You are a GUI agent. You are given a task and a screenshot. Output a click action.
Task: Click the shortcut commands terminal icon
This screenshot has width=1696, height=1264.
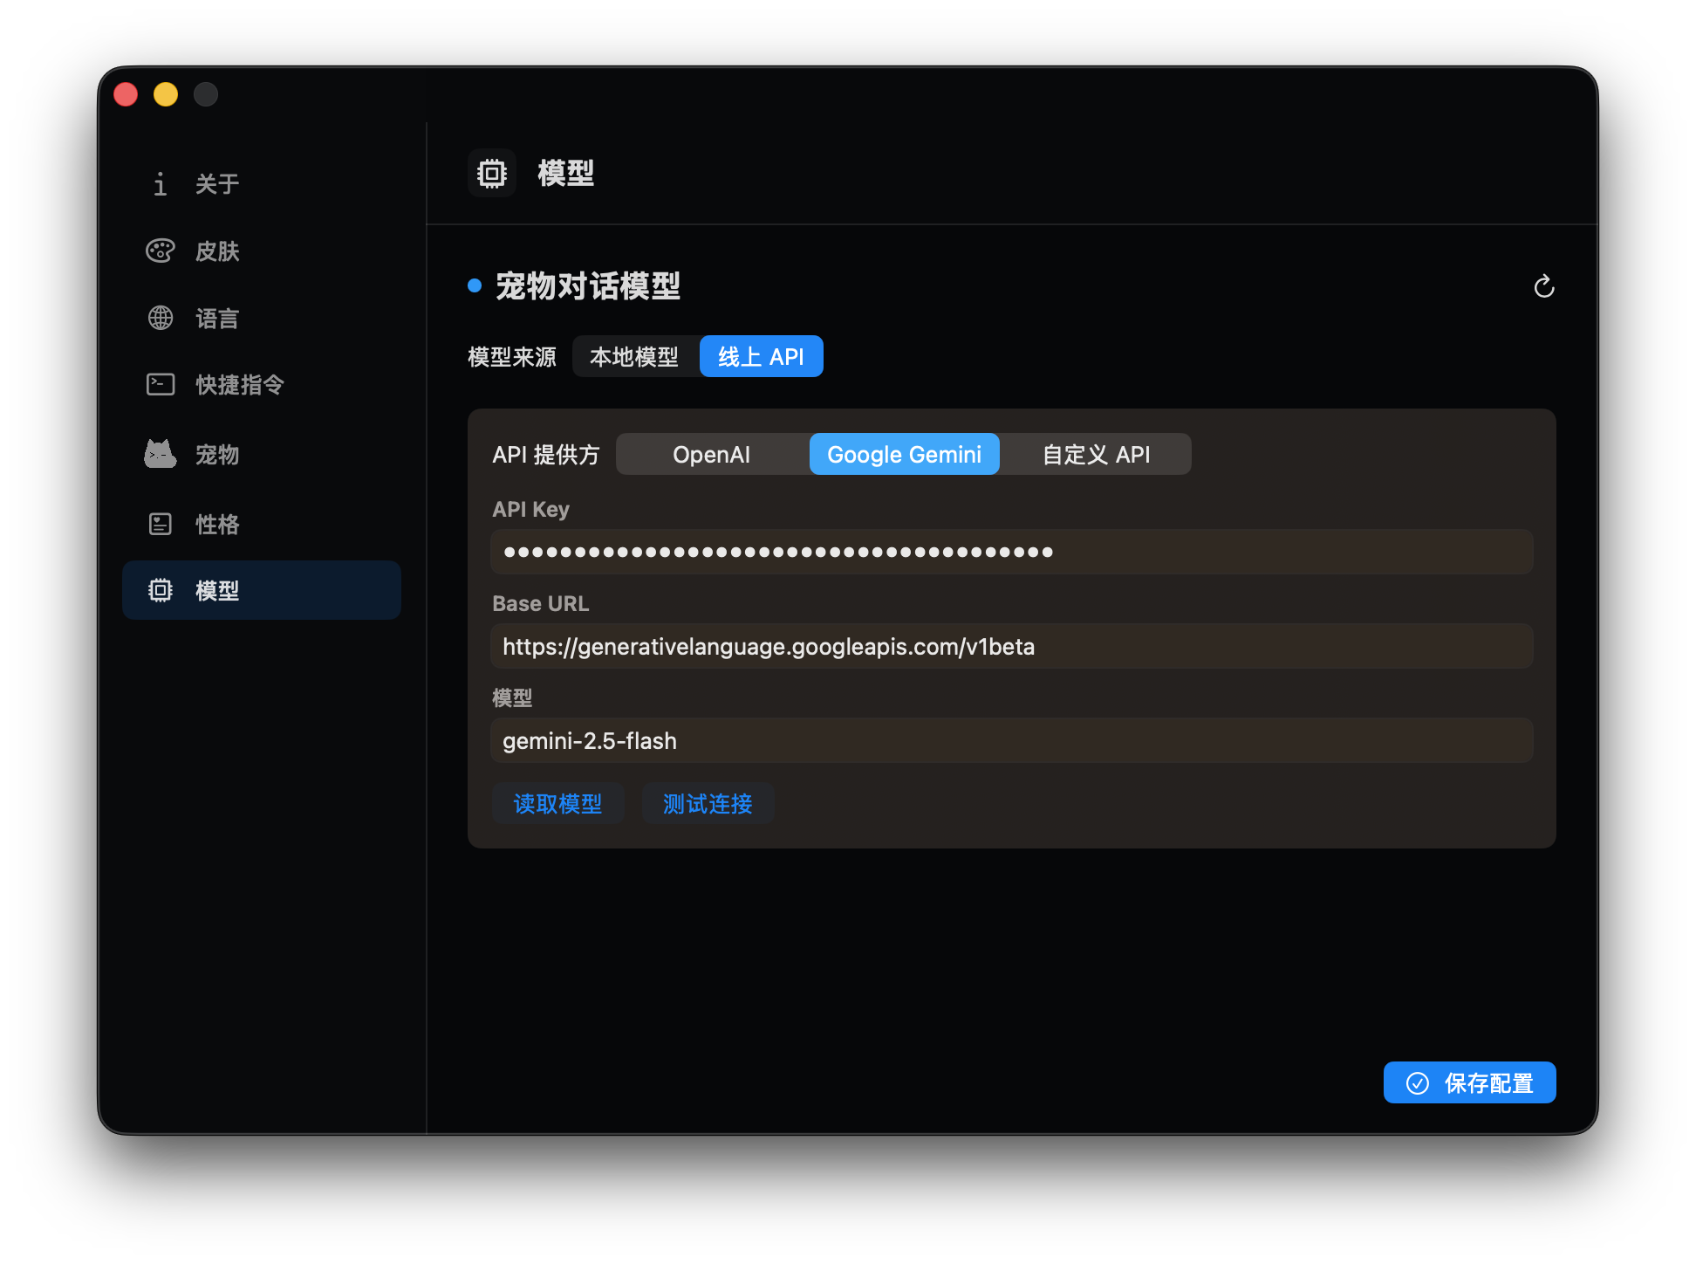(x=161, y=384)
